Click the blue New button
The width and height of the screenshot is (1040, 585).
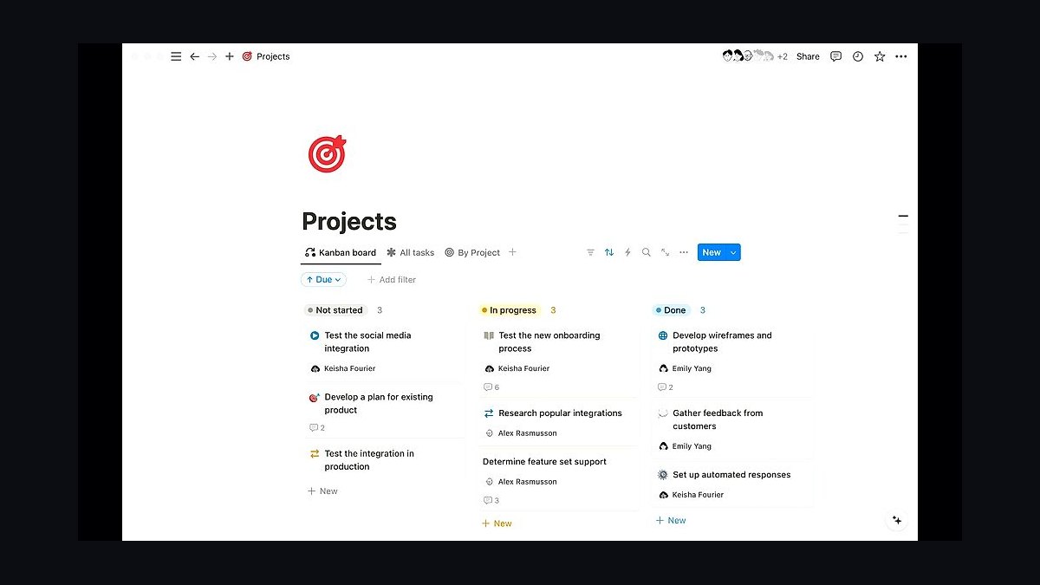point(712,252)
